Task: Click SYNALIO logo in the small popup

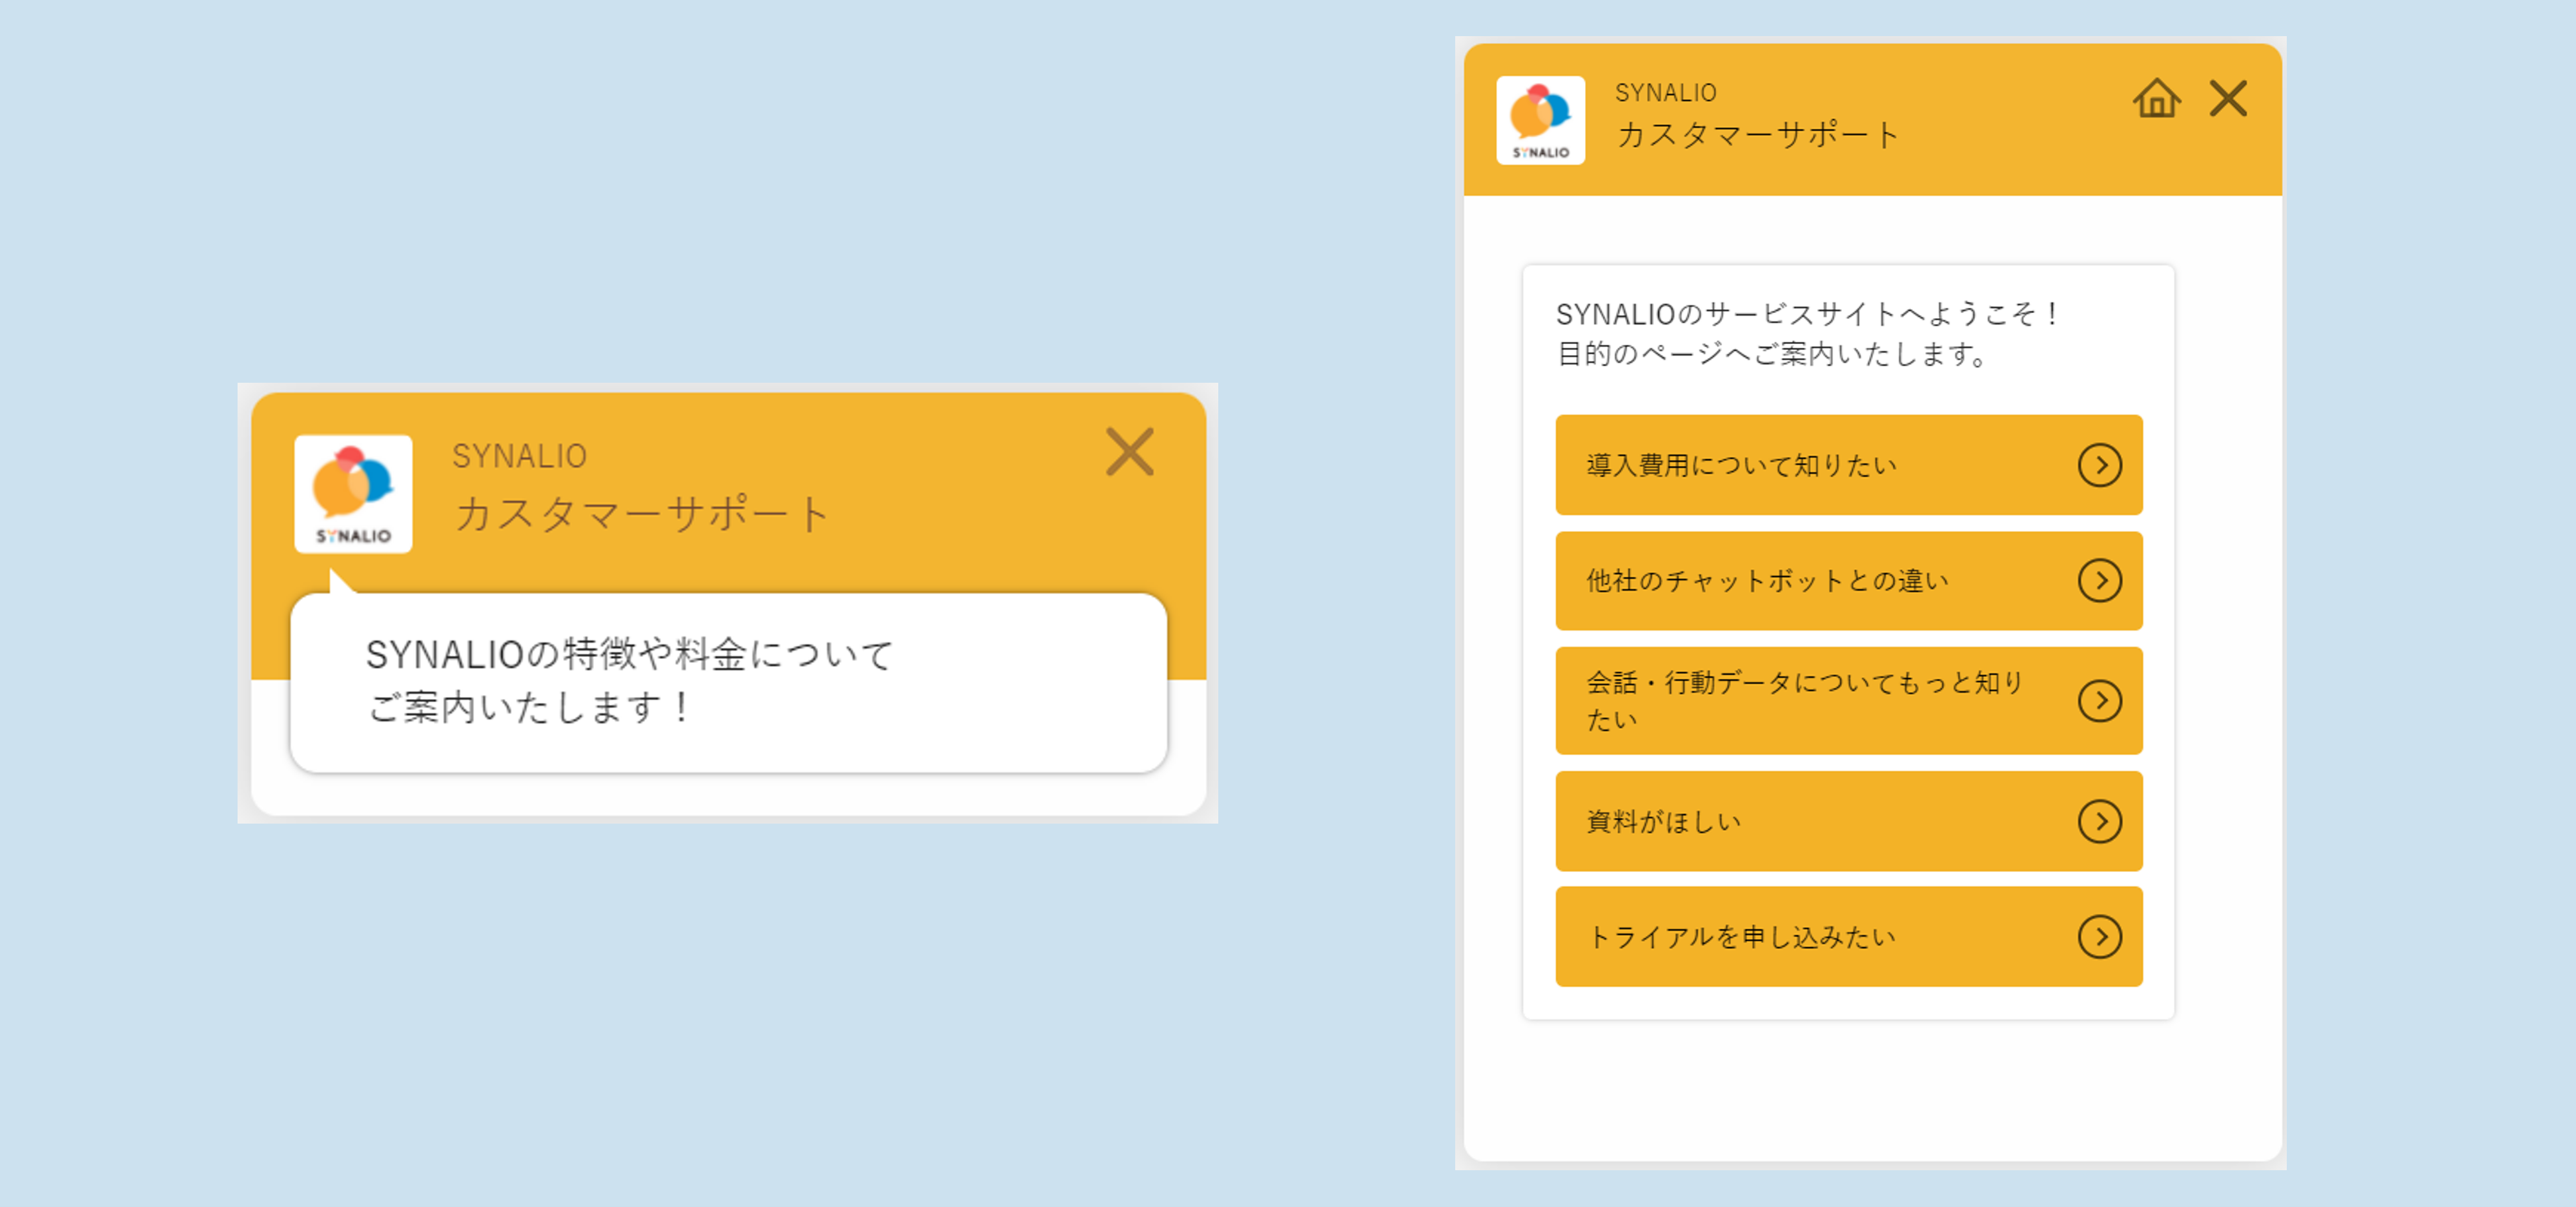Action: pos(353,494)
